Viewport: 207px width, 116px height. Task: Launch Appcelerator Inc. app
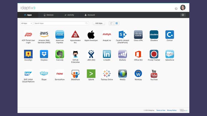click(x=75, y=35)
